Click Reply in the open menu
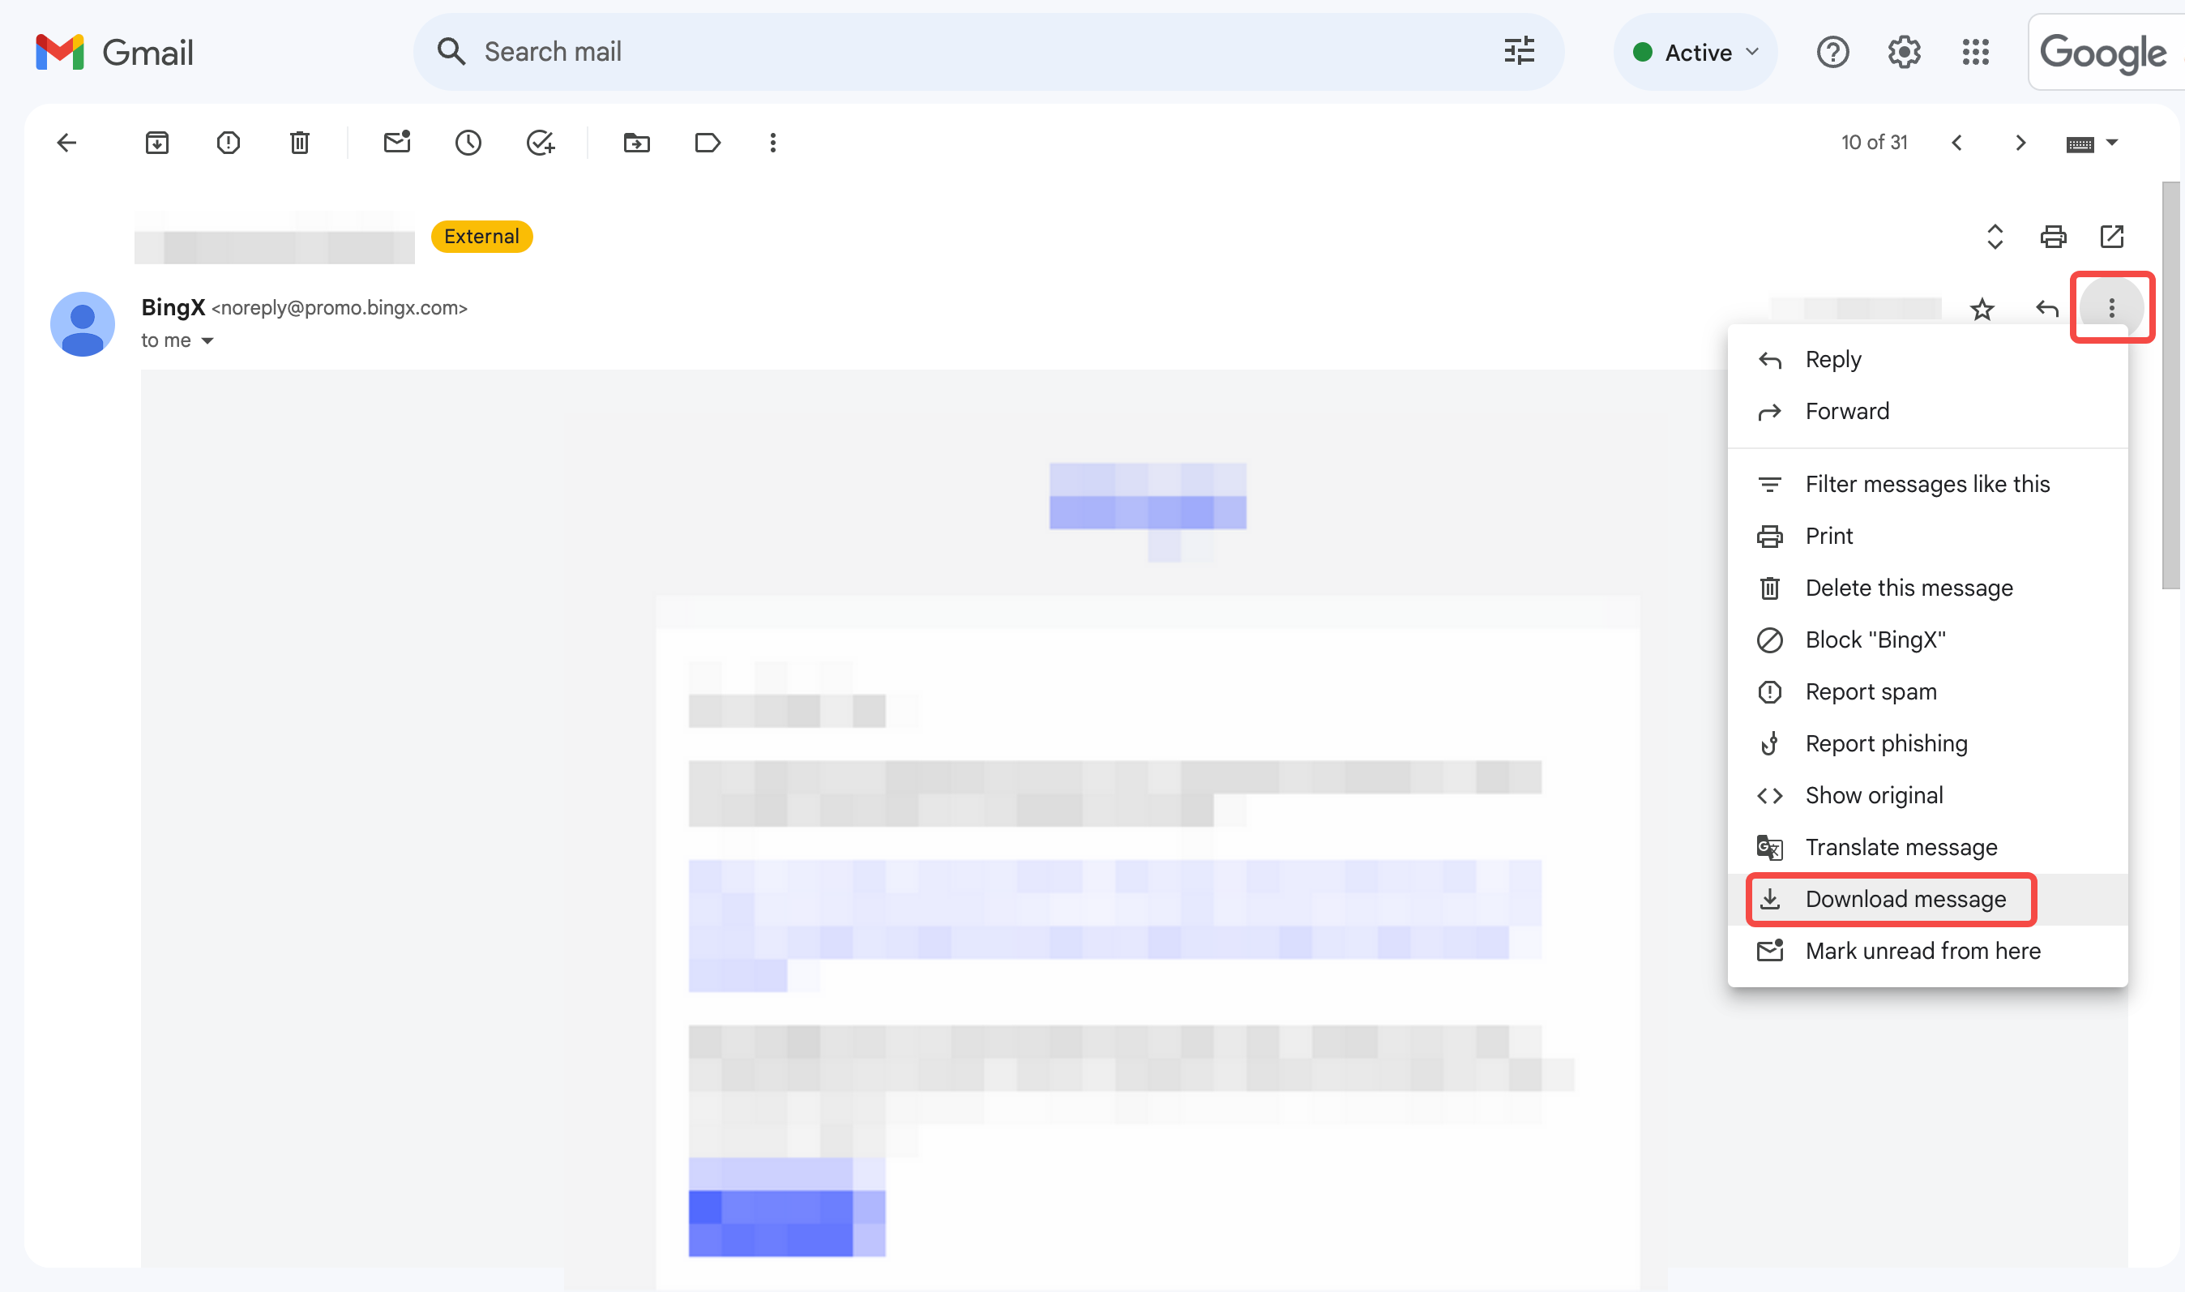Screen dimensions: 2185x1292 coord(1832,359)
